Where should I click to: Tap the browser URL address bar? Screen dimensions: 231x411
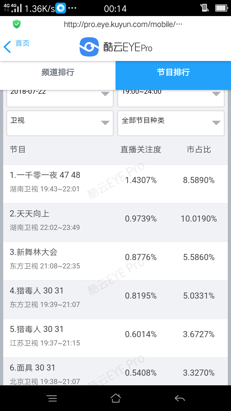pyautogui.click(x=123, y=24)
